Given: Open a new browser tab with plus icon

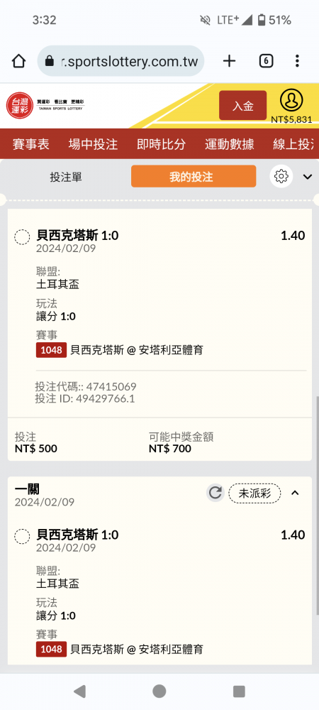Looking at the screenshot, I should (x=230, y=60).
